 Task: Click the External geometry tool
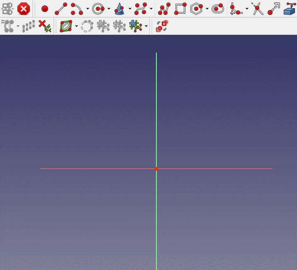tap(290, 9)
